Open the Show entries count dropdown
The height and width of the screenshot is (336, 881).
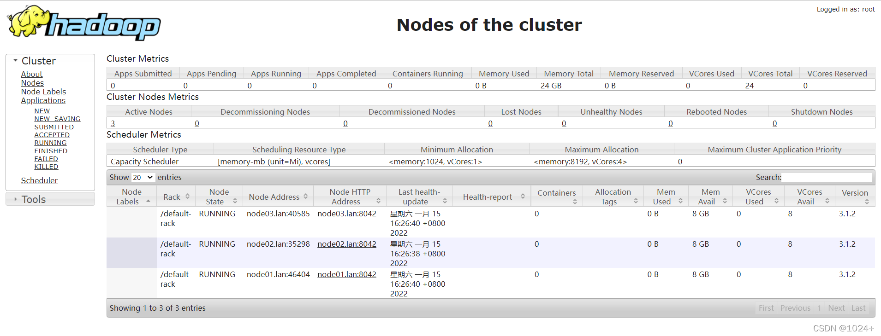pyautogui.click(x=143, y=178)
